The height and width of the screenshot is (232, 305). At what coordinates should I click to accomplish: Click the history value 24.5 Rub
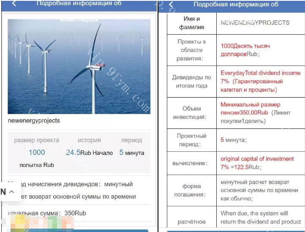(x=89, y=153)
